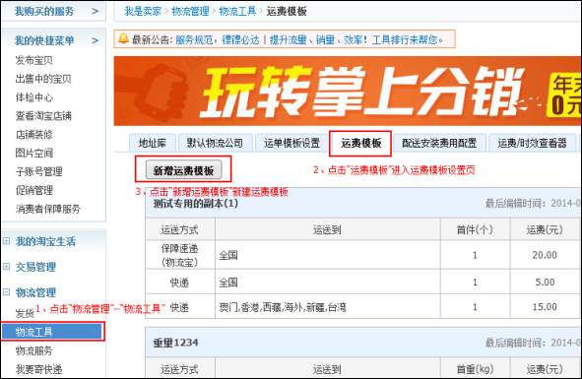Click 我购买的服务 header
Viewport: 582px width, 379px height.
[44, 12]
